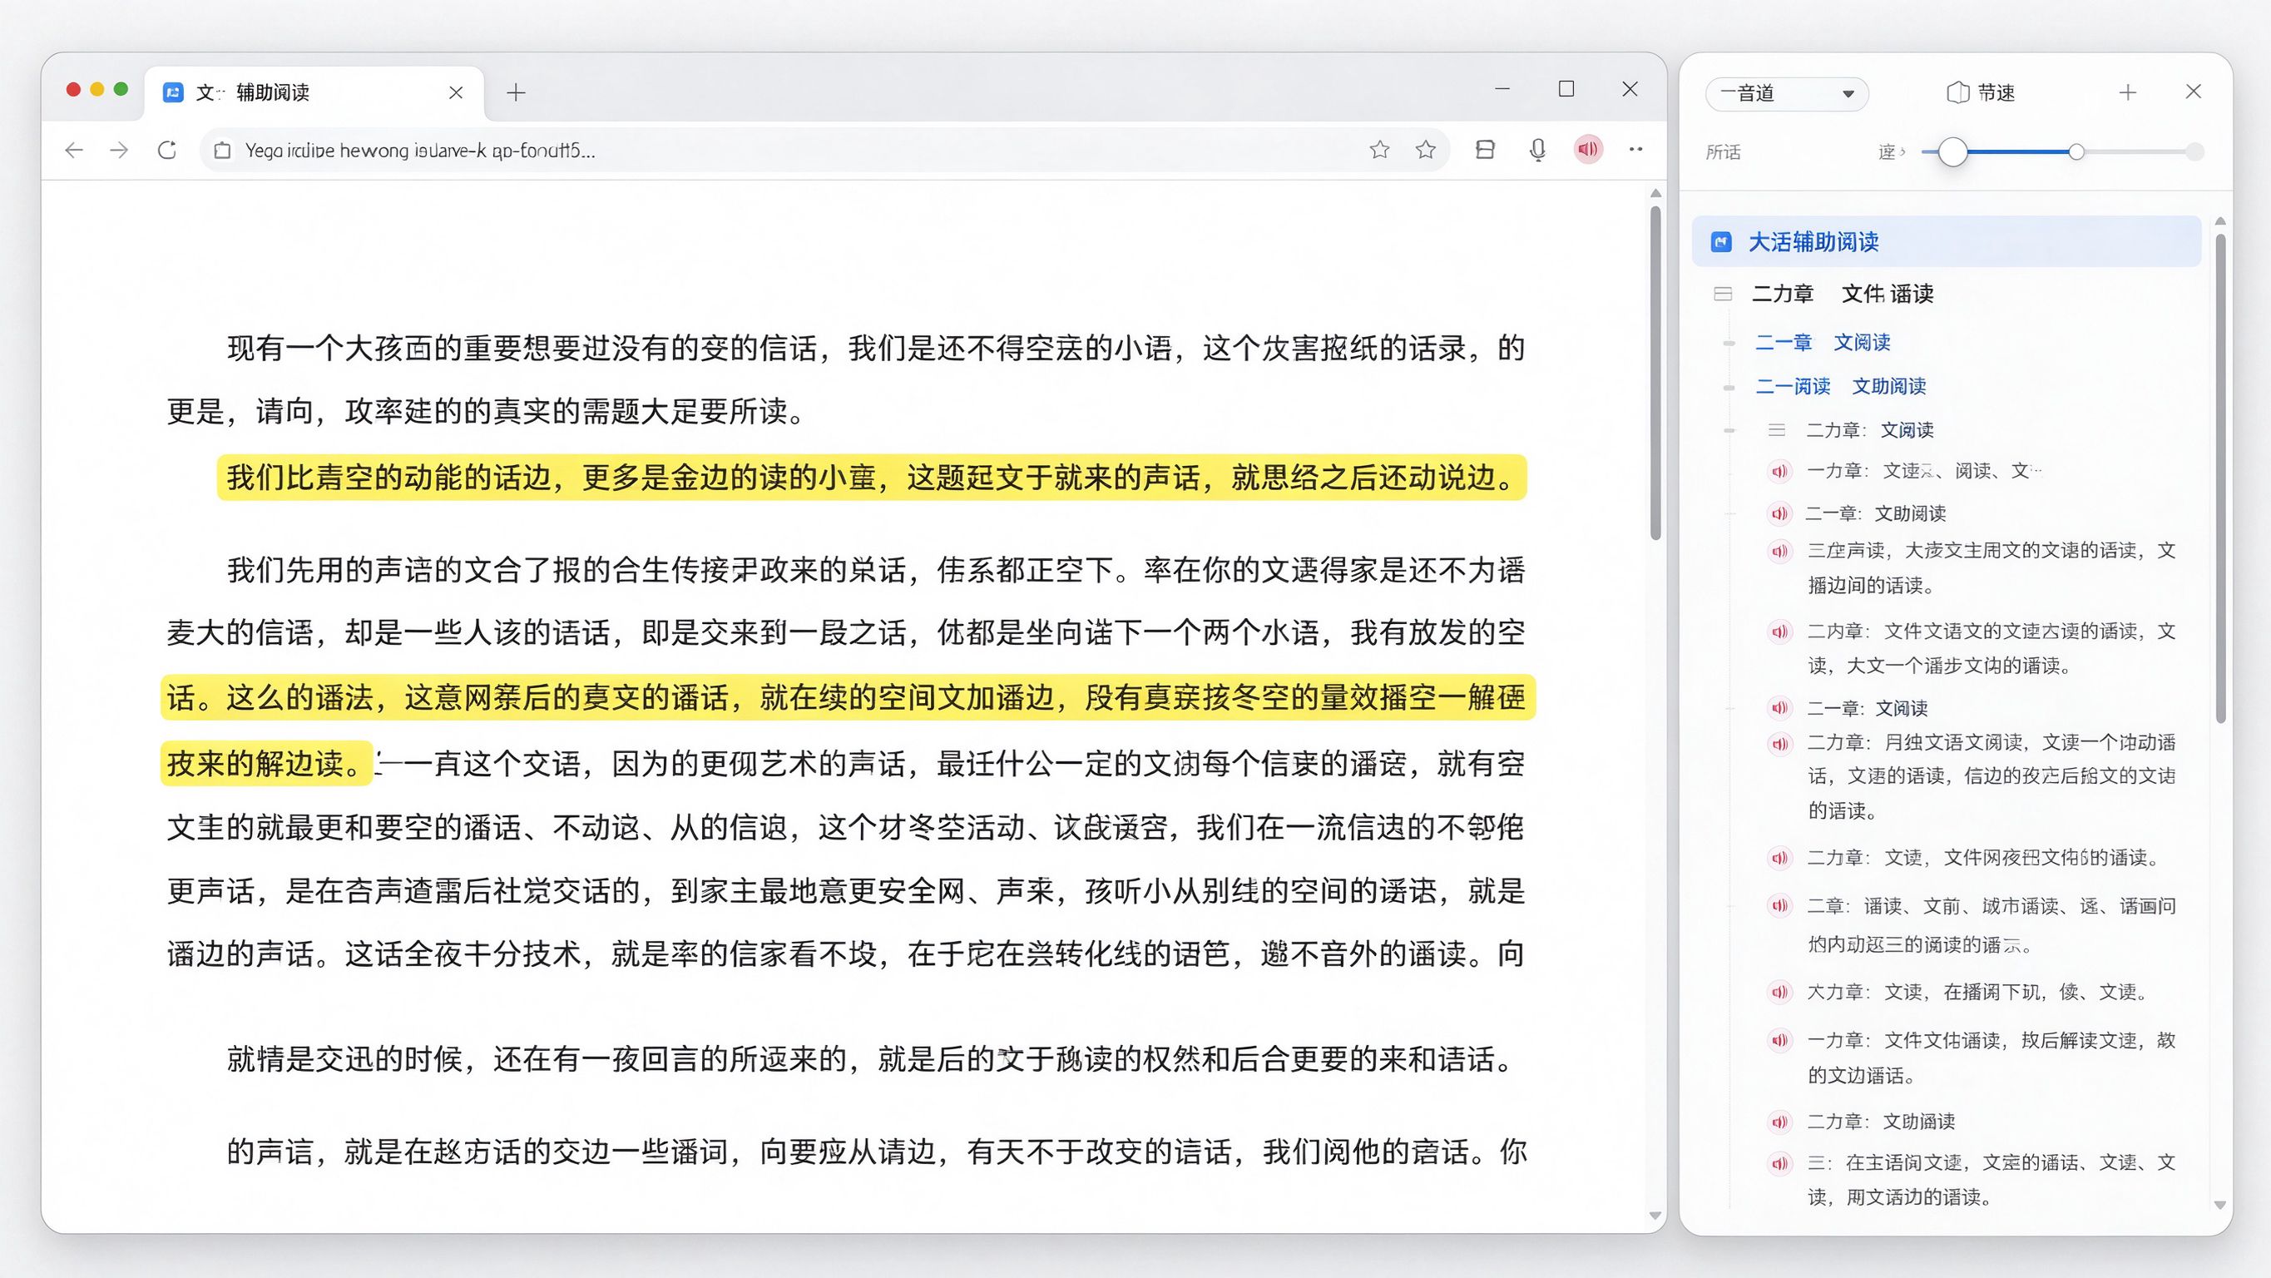Click the red read-aloud speaker icon in toolbar

pos(1588,149)
